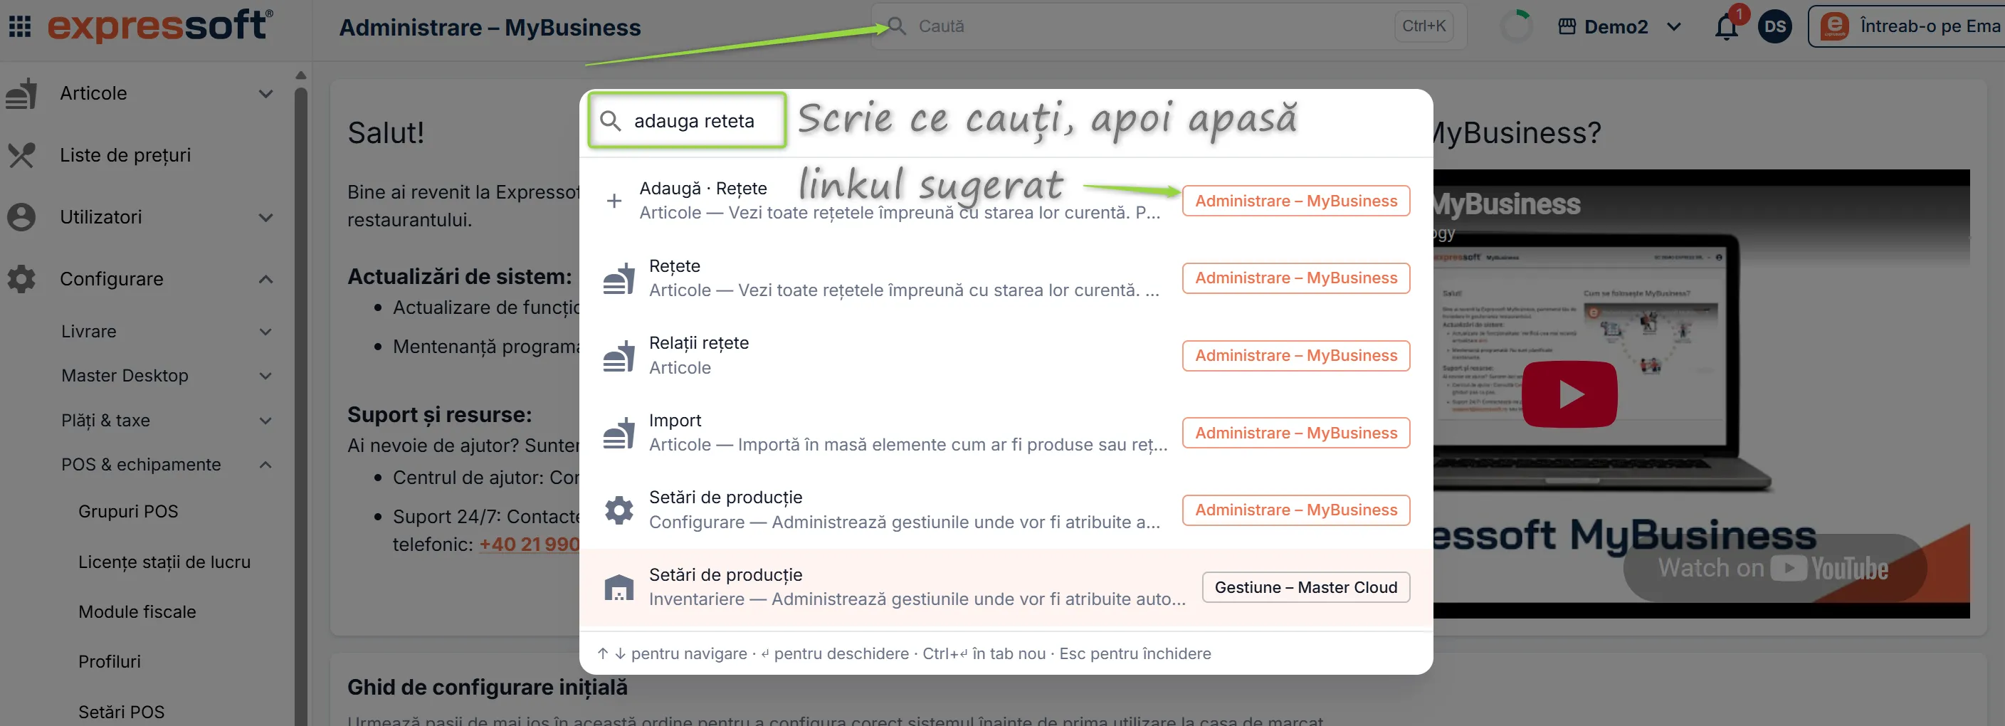This screenshot has width=2005, height=726.
Task: Click Administrare – MyBusiness button on Import row
Action: [1296, 433]
